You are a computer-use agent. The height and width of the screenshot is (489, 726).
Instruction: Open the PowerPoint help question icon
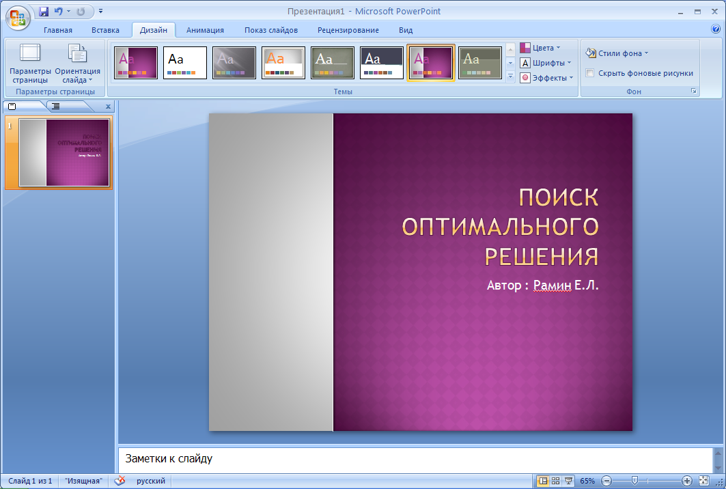click(x=715, y=29)
